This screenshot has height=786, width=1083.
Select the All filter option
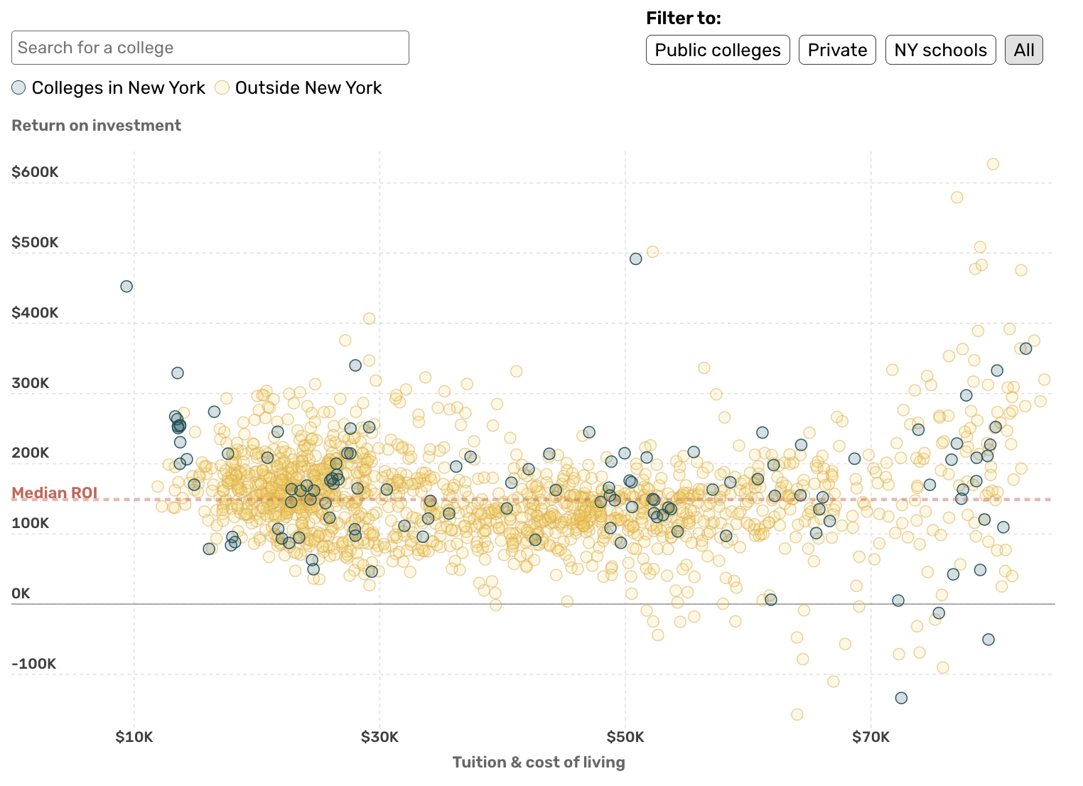1023,50
